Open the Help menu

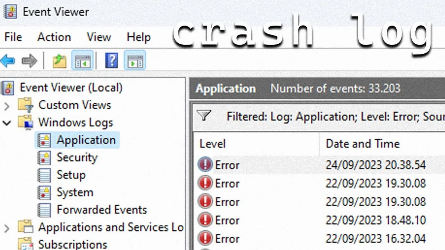click(139, 37)
